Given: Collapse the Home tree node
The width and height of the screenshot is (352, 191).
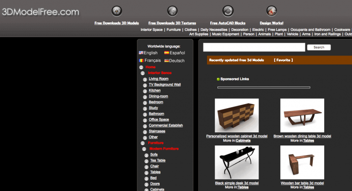Looking at the screenshot, I should (141, 67).
